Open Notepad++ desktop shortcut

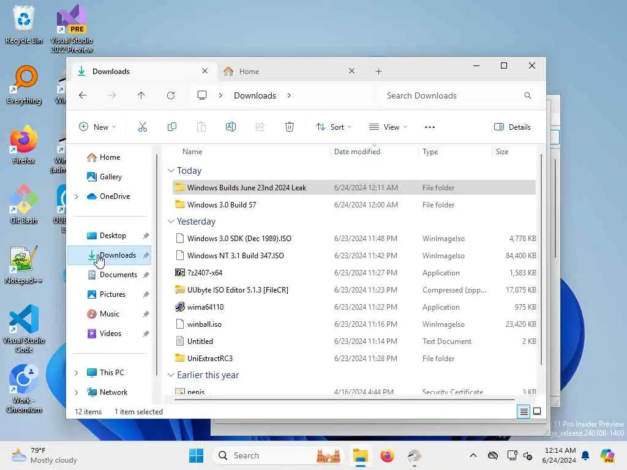(24, 264)
